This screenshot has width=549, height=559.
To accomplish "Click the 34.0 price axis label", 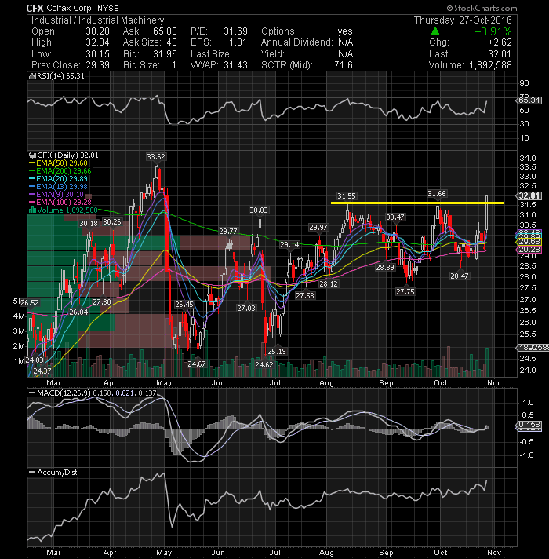I will tap(528, 158).
